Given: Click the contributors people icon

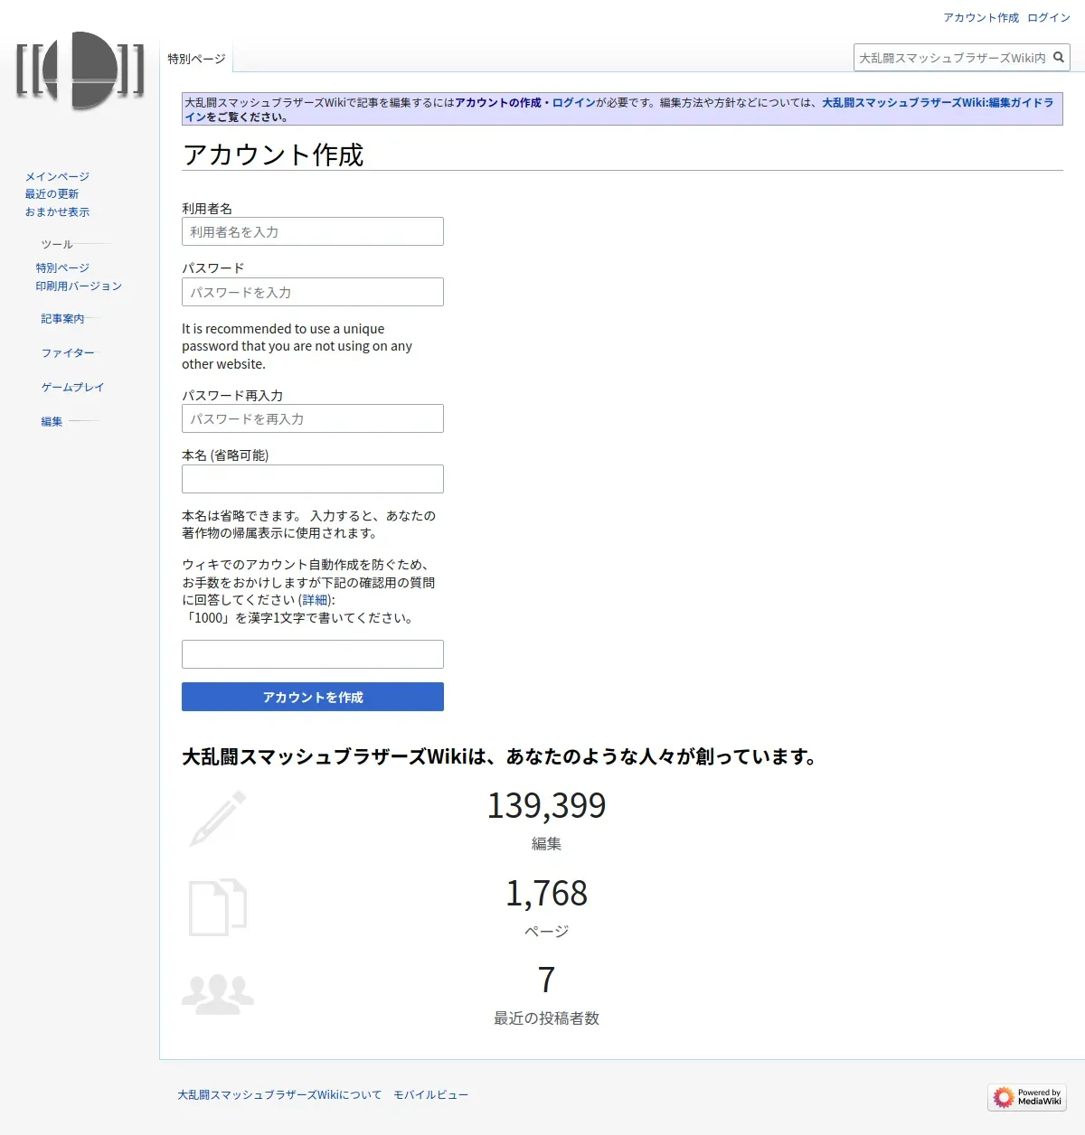Looking at the screenshot, I should (x=218, y=994).
